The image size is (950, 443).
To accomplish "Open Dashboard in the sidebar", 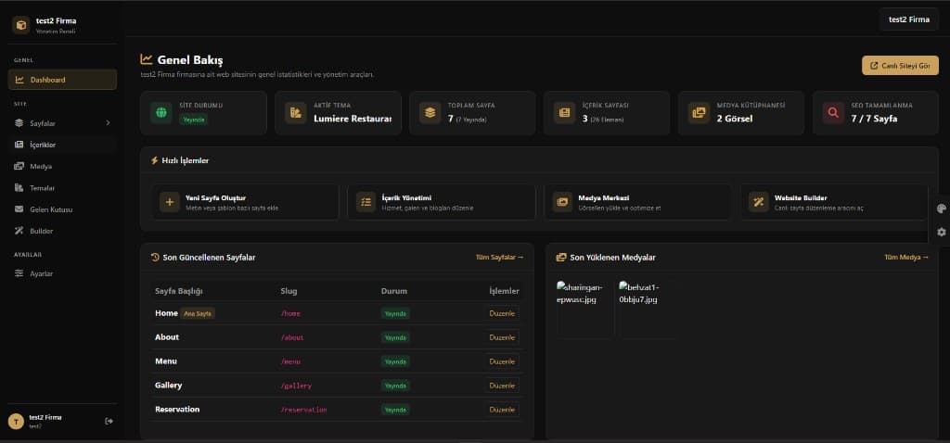I will 62,80.
